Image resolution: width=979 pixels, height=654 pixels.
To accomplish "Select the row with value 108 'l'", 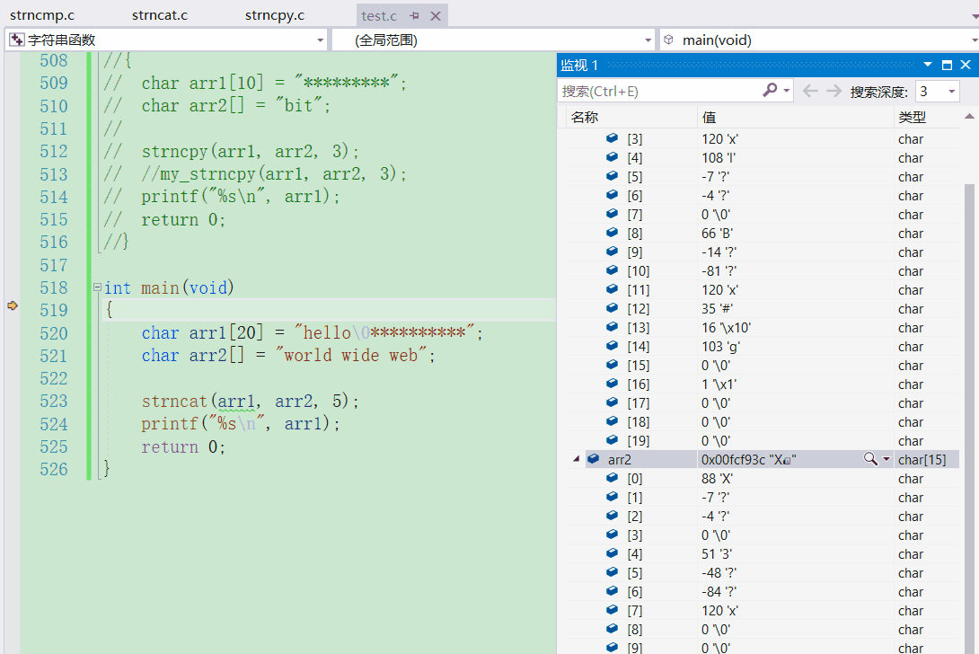I will [762, 158].
